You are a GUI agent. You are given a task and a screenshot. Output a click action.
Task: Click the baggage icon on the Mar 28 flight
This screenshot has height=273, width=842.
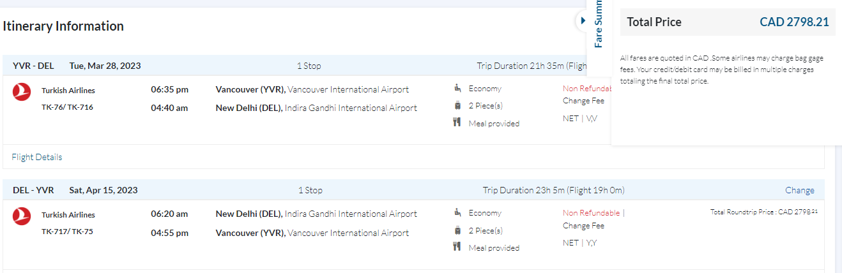click(x=457, y=106)
